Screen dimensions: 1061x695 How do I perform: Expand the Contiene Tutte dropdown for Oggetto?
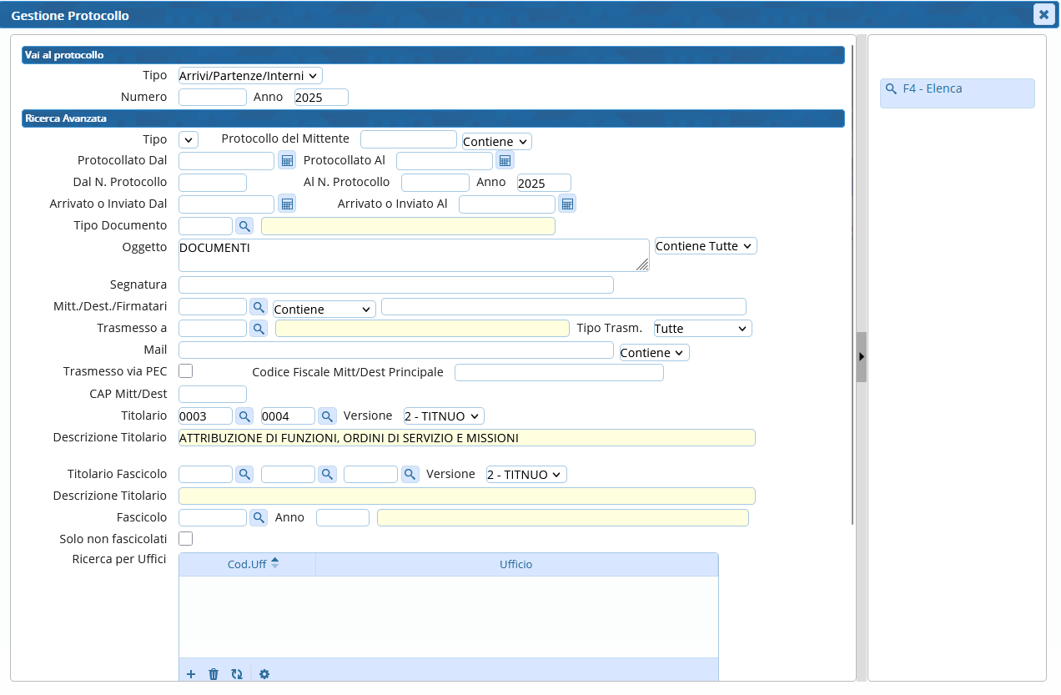tap(706, 246)
